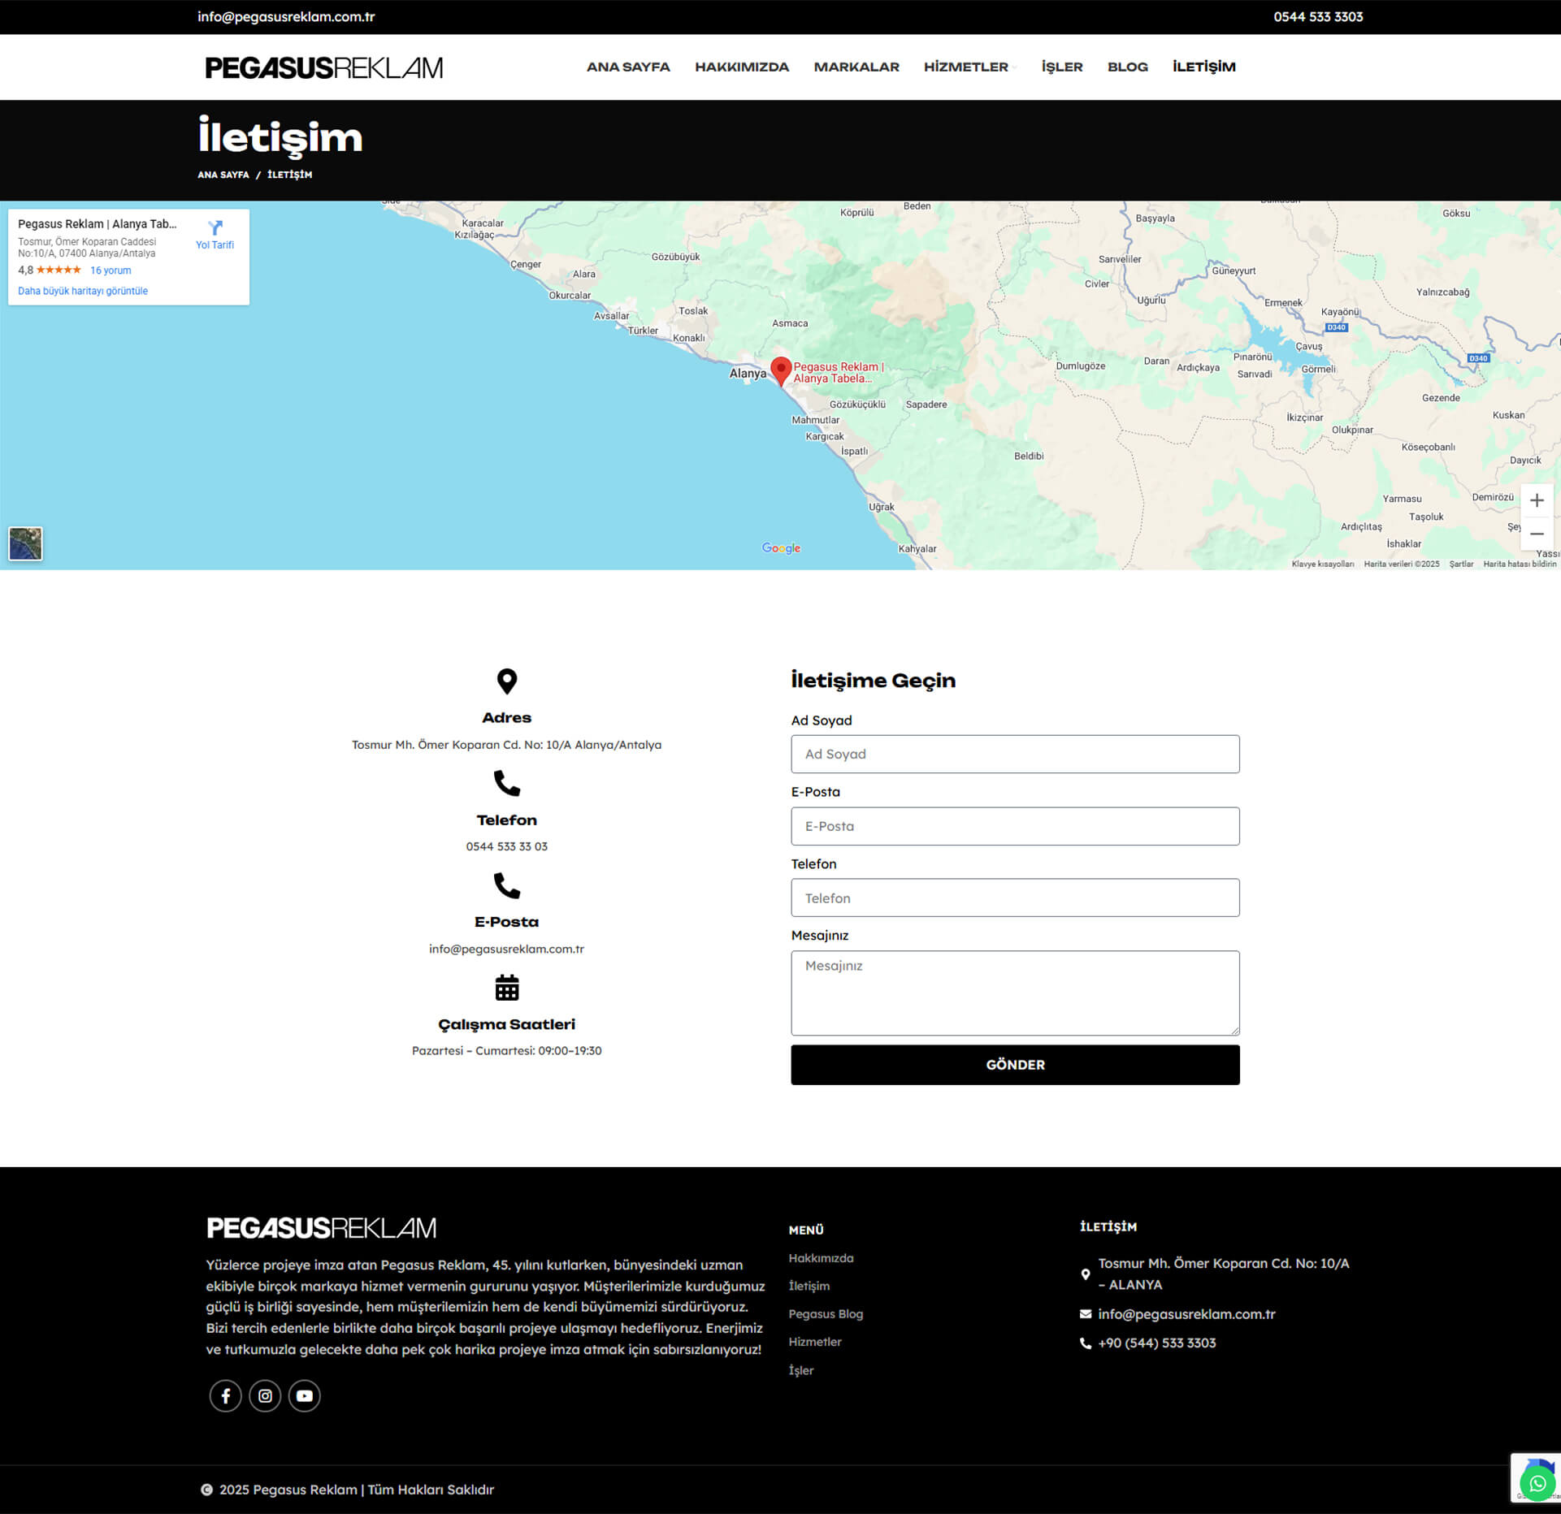Open Markalar in navigation
Screen dimensions: 1561x1514
[856, 67]
